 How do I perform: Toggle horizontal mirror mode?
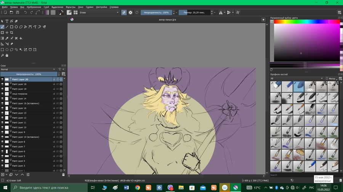(221, 13)
